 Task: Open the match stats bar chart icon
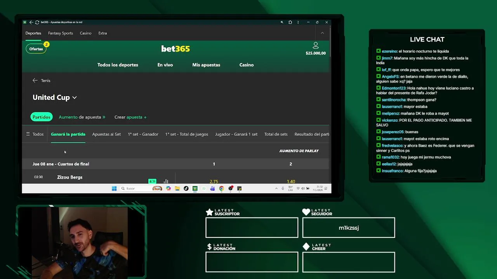click(166, 181)
